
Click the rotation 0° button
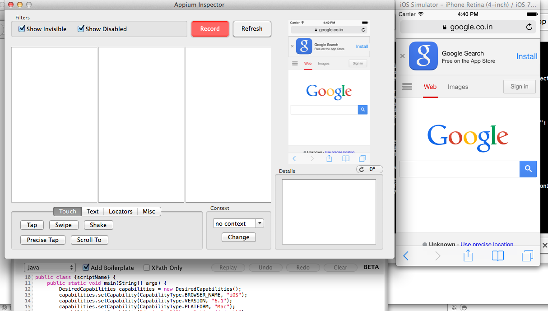[370, 169]
